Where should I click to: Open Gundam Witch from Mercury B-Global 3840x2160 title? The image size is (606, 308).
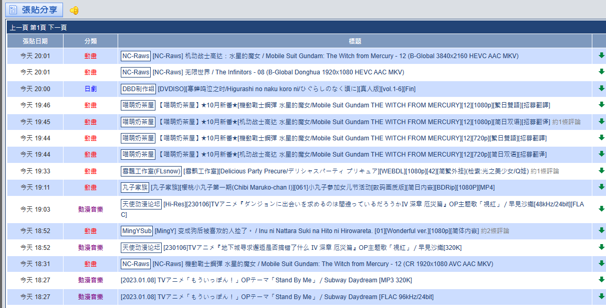tap(336, 56)
